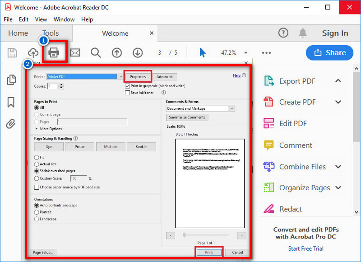Image resolution: width=361 pixels, height=262 pixels.
Task: Click the upload to cloud icon
Action: (x=33, y=53)
